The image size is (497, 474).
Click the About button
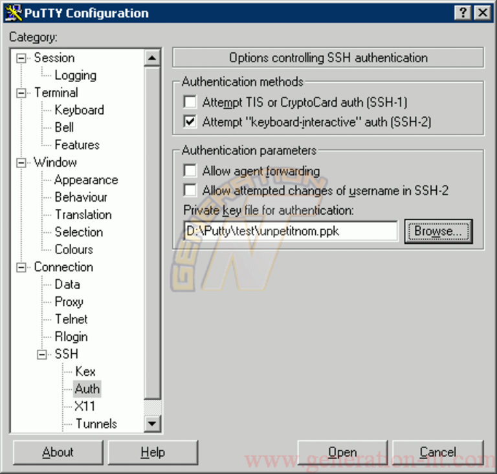click(x=58, y=453)
